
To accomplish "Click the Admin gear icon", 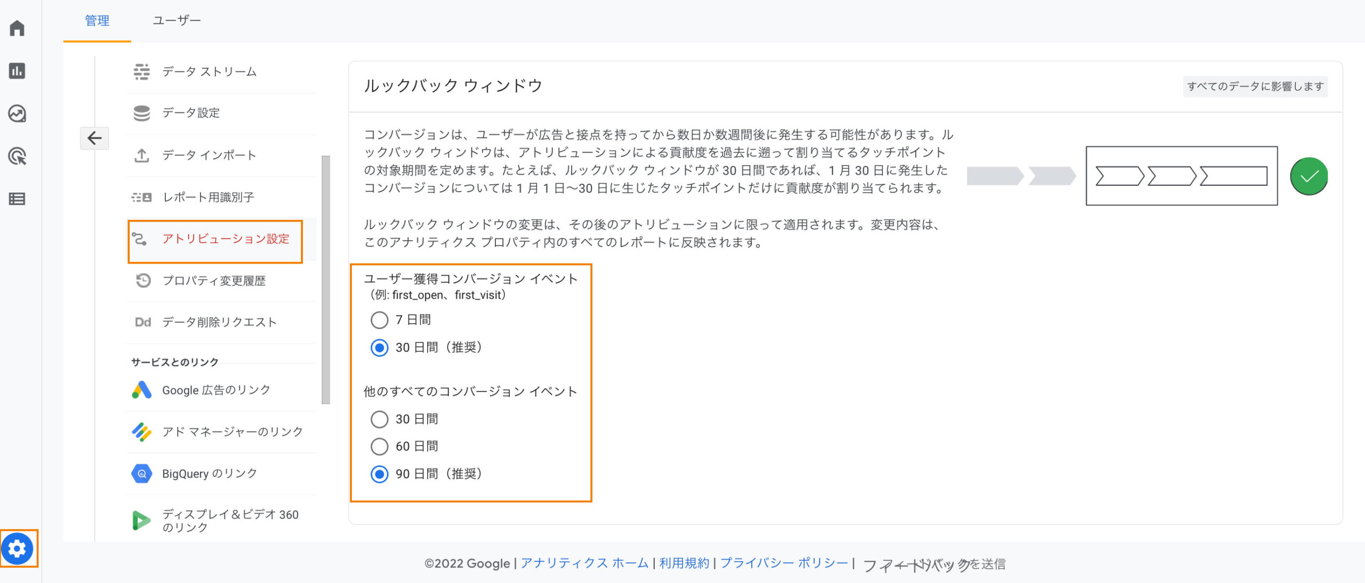I will pyautogui.click(x=17, y=548).
